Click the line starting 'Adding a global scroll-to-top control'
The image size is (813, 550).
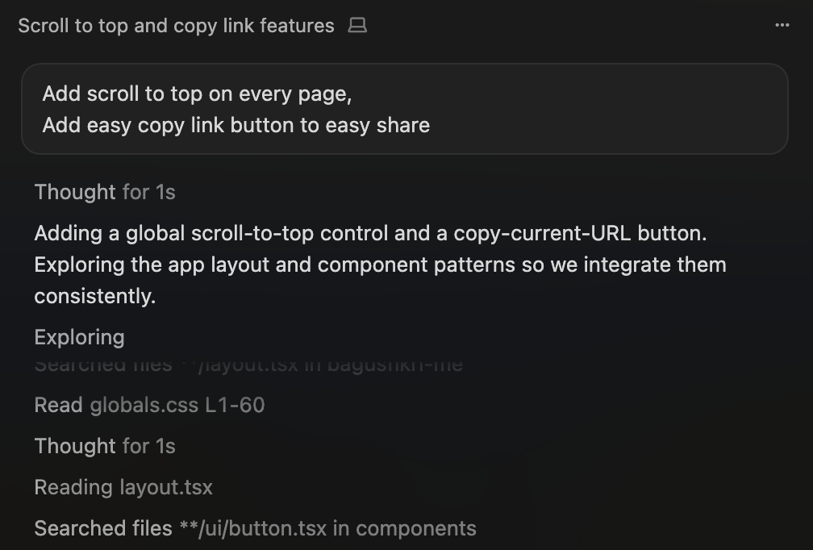tap(370, 234)
